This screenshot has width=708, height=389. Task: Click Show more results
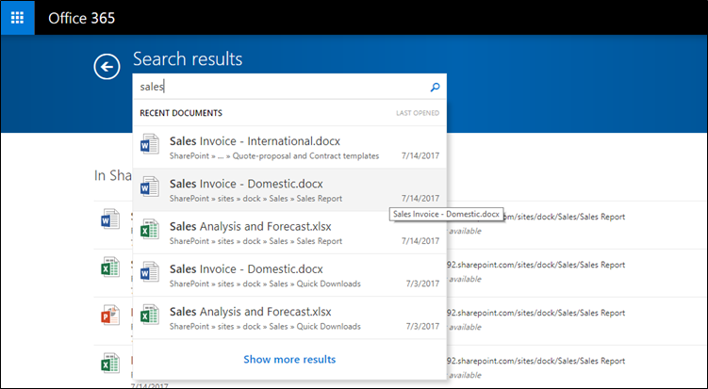pyautogui.click(x=289, y=359)
